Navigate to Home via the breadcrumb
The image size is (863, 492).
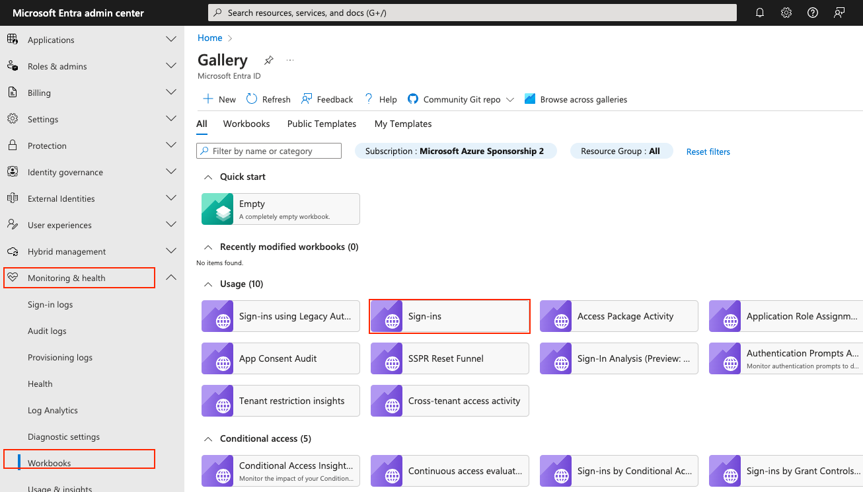coord(209,38)
